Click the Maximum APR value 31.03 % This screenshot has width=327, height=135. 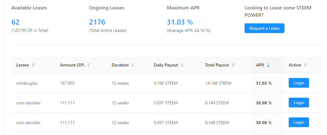180,22
